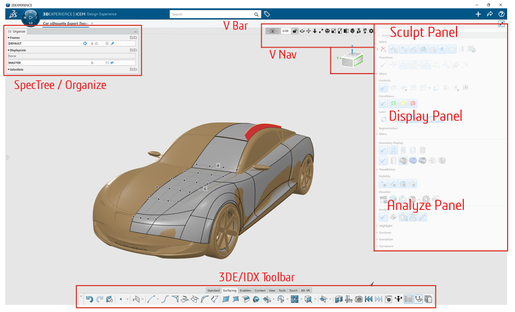Image resolution: width=515 pixels, height=312 pixels.
Task: Click the plus button in the title bar
Action: coord(479,14)
